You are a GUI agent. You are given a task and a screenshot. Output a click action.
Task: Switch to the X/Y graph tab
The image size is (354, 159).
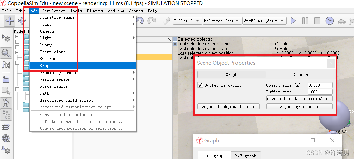coord(246,156)
